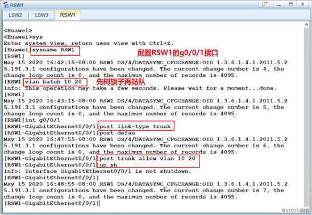Click the scrollbar up arrow
Viewport: 312px width, 215px height.
(307, 24)
